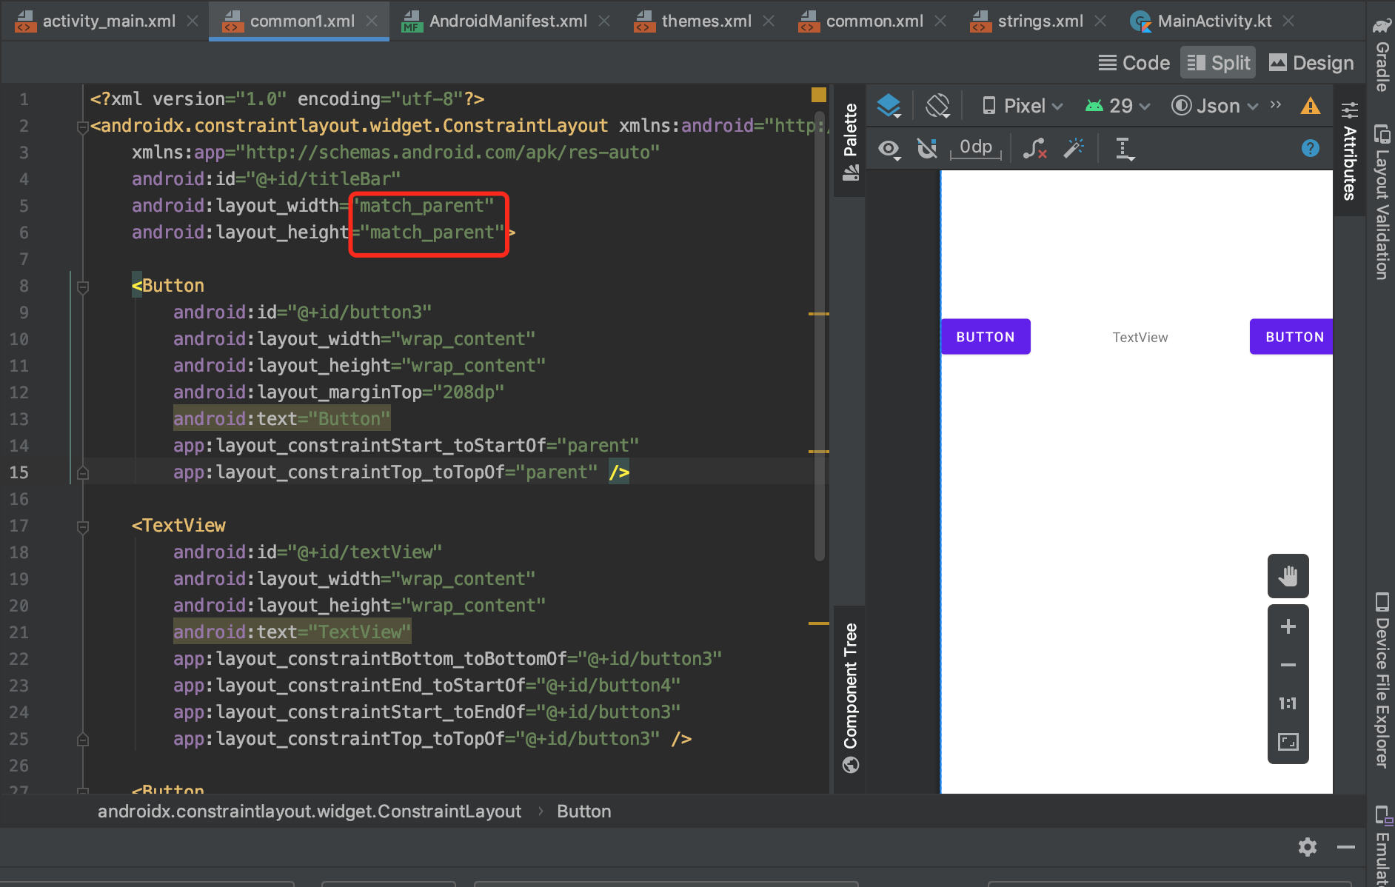Image resolution: width=1395 pixels, height=887 pixels.
Task: Toggle the View Options eye icon
Action: (x=889, y=149)
